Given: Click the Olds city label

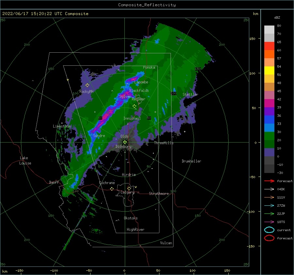Looking at the screenshot, I should 124,136.
